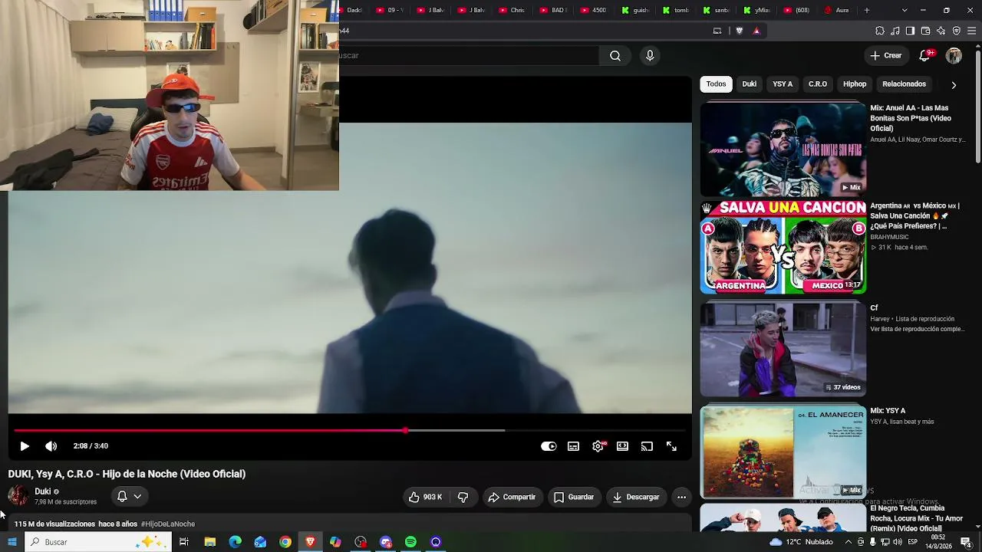The width and height of the screenshot is (982, 552).
Task: Open 'Ver lista de reproducción completa' link
Action: 917,329
